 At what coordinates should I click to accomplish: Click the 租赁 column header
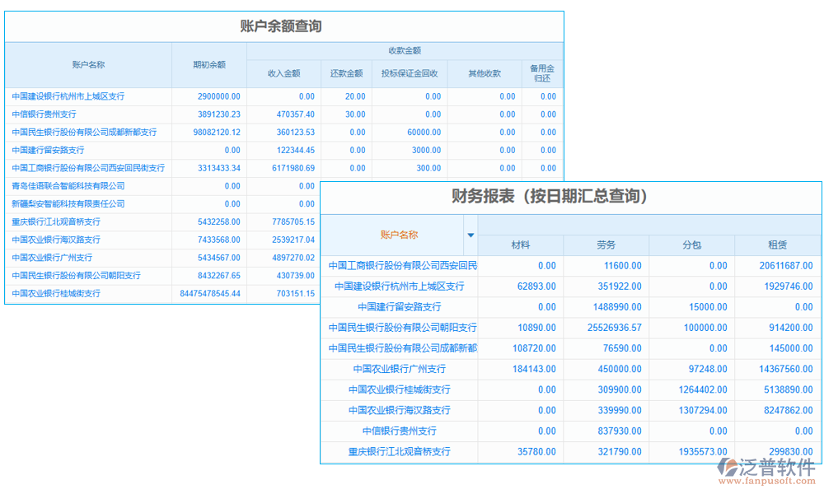779,245
